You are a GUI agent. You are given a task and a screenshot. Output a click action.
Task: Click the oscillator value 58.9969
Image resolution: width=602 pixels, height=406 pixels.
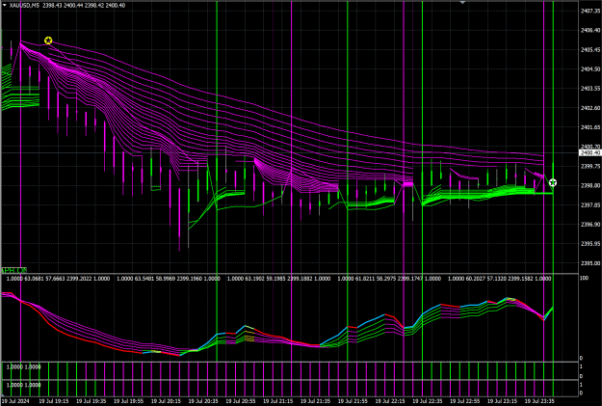tap(166, 279)
